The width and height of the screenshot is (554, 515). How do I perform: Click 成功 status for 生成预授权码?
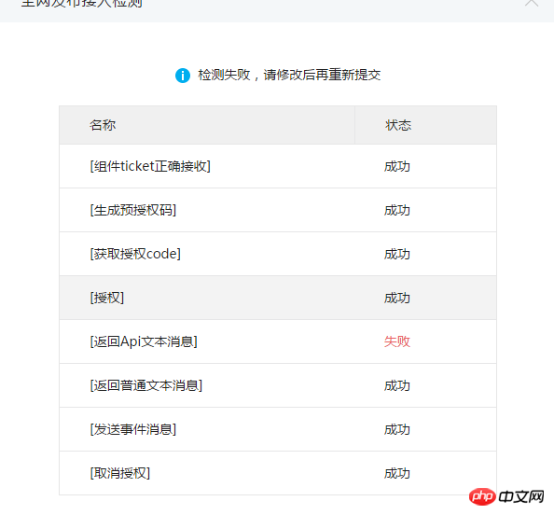click(x=397, y=210)
